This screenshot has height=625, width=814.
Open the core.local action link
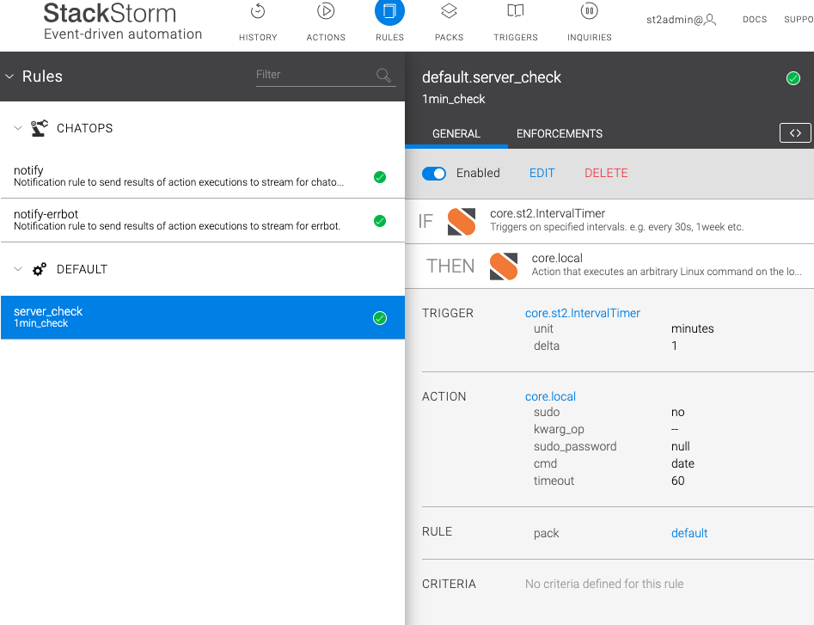pyautogui.click(x=550, y=396)
